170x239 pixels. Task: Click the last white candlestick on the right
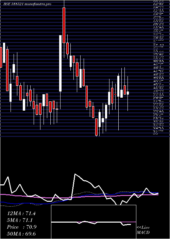click(128, 93)
